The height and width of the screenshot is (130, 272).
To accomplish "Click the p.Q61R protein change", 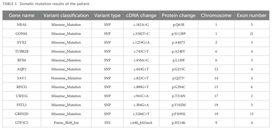I will (x=179, y=25).
